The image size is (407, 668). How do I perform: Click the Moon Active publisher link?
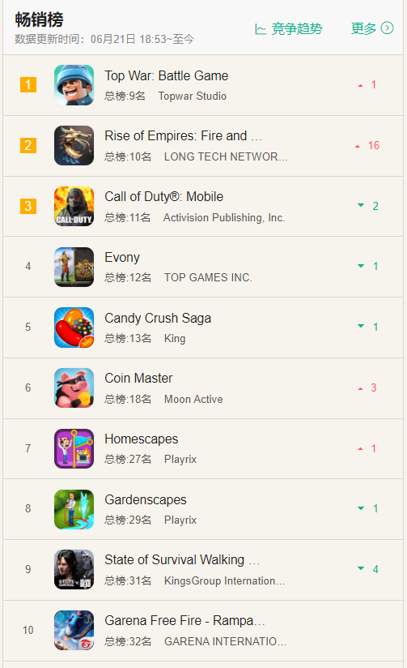pyautogui.click(x=193, y=399)
